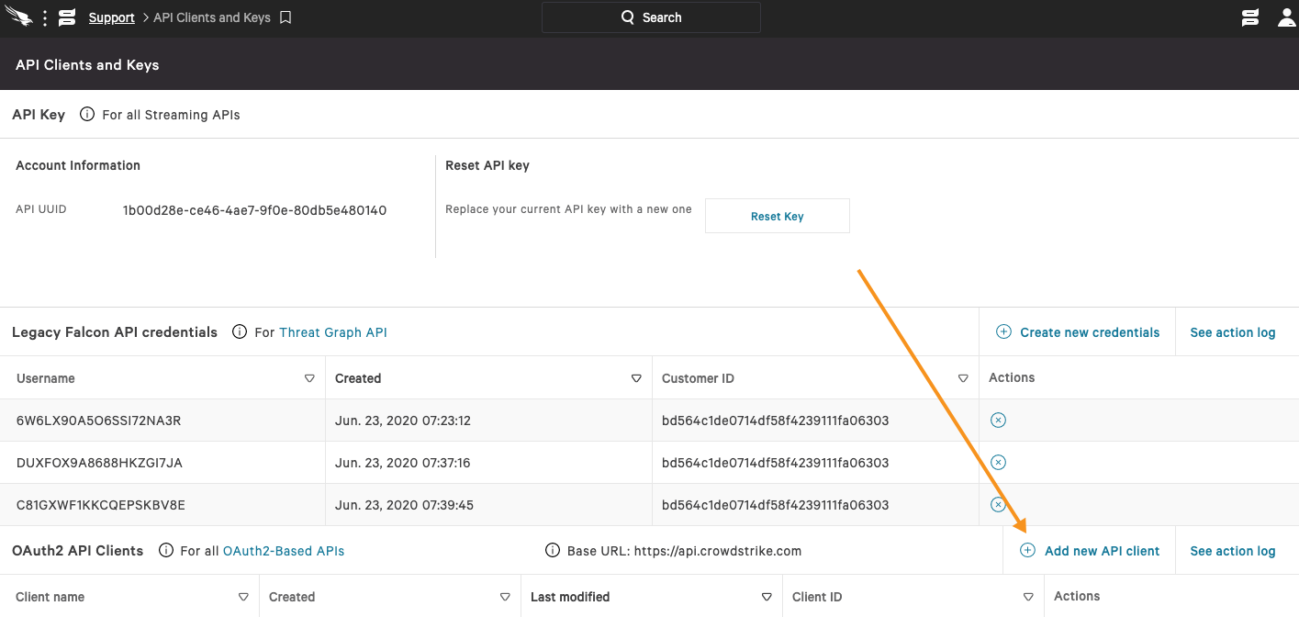The image size is (1299, 617).
Task: Open Client name column filter dropdown
Action: click(243, 597)
